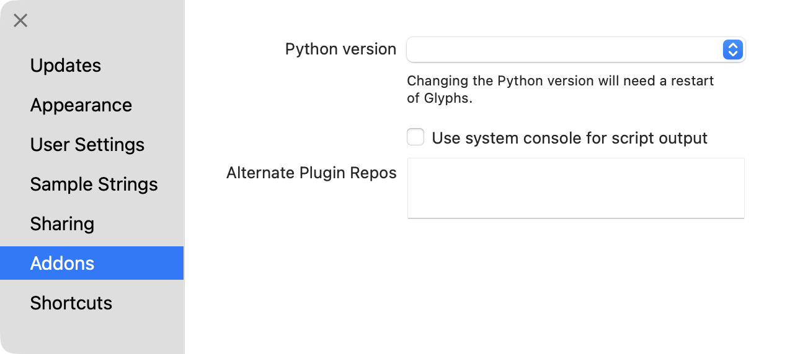Enable the system console checkbox
Screen dimensions: 795x354
click(x=415, y=137)
